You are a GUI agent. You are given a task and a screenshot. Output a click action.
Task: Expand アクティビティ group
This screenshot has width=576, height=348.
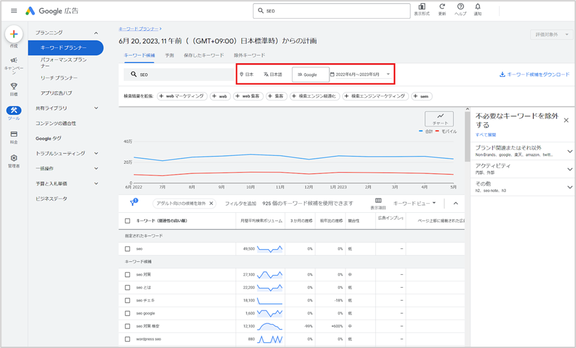click(x=570, y=169)
